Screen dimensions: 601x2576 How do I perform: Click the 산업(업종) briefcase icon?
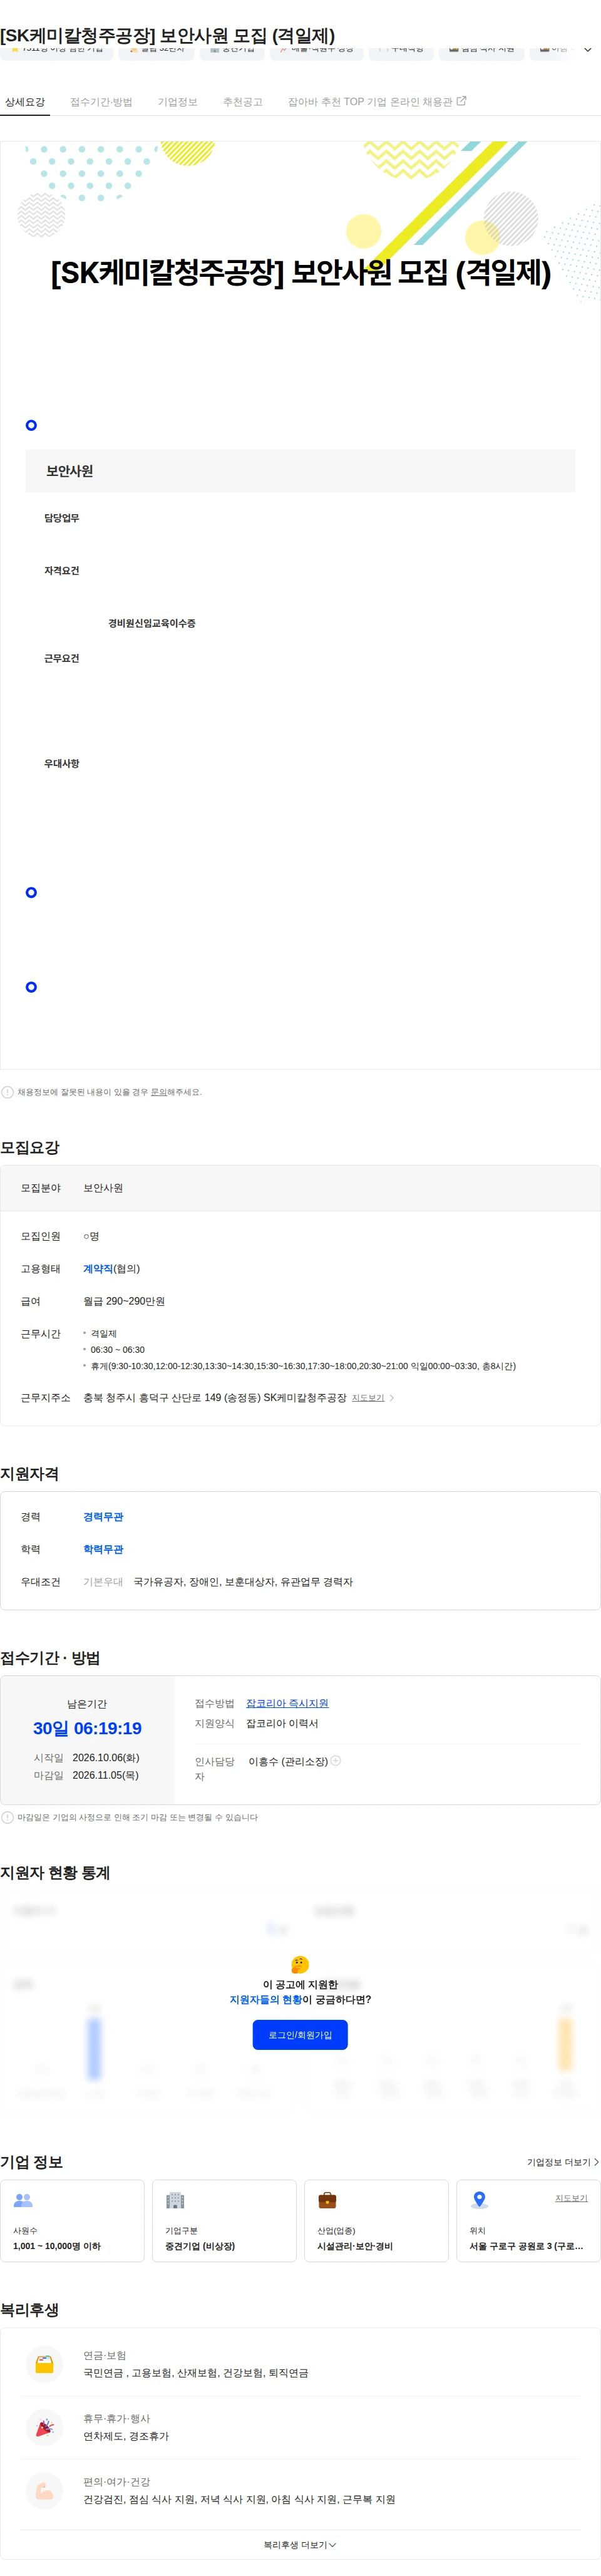tap(327, 2200)
